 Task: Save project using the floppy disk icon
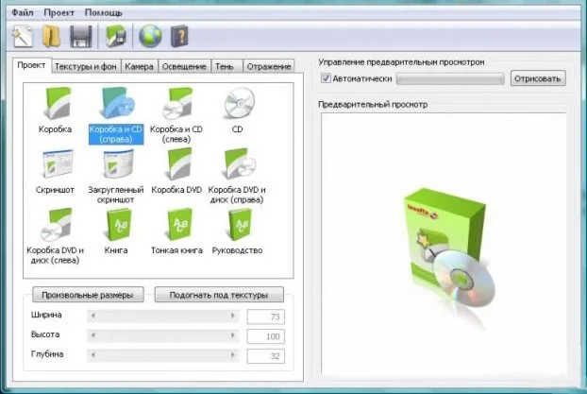tap(81, 36)
